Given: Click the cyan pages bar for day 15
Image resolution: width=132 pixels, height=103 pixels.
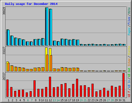Looking at the screenshot, I should (x=63, y=42).
